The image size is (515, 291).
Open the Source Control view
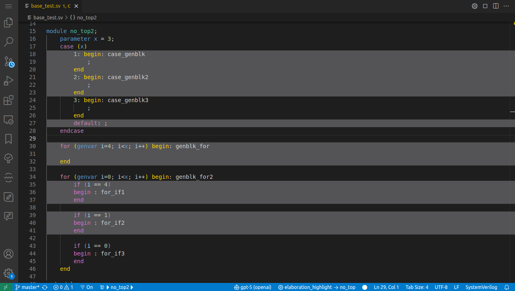[x=8, y=61]
